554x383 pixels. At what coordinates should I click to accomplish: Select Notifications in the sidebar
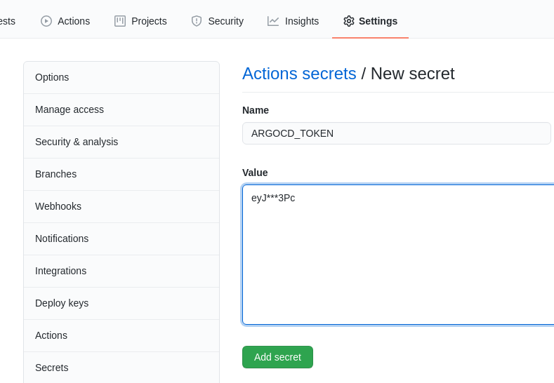pos(121,239)
